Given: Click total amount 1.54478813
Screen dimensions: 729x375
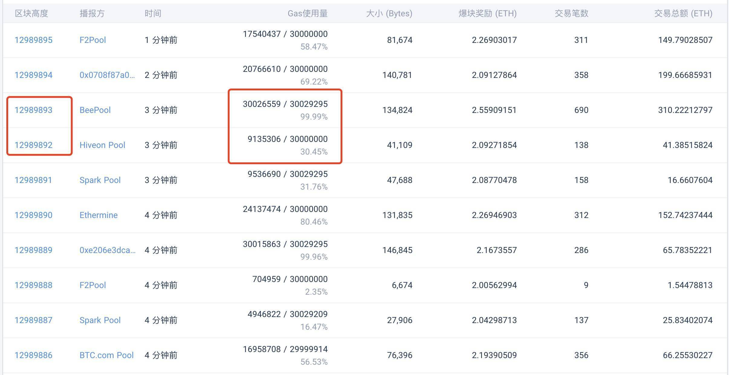Looking at the screenshot, I should (690, 285).
